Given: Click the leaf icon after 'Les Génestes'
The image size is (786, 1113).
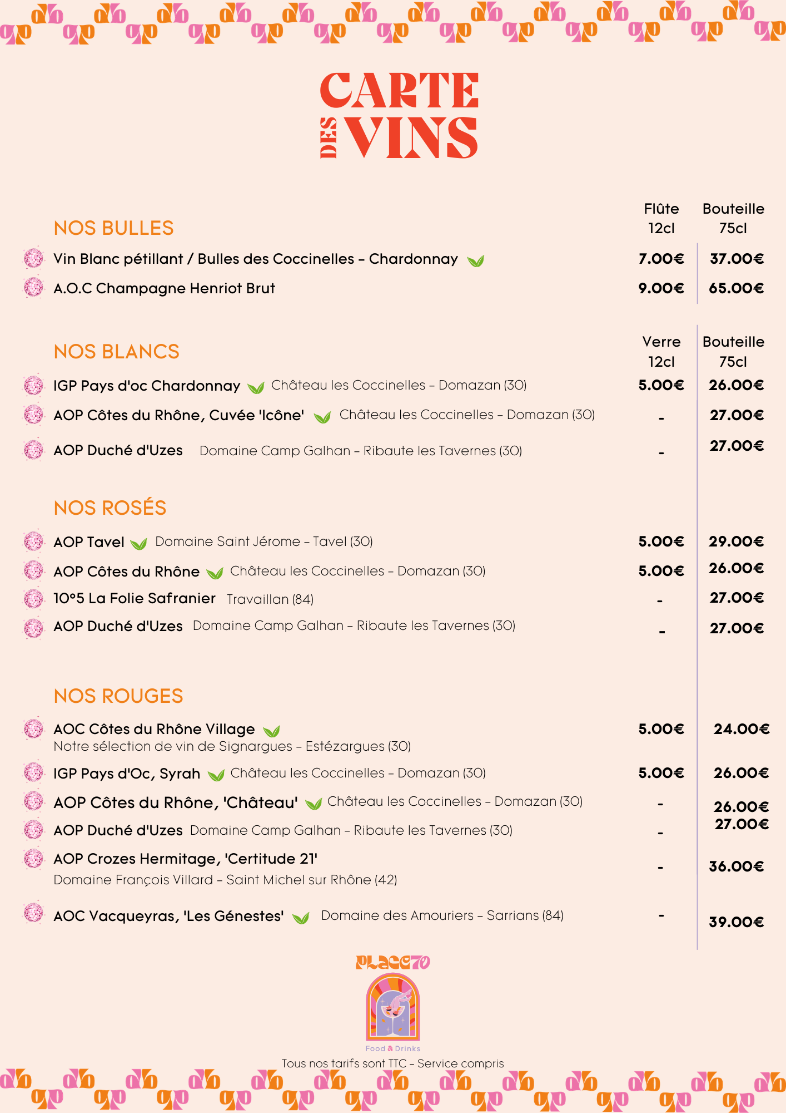Looking at the screenshot, I should [301, 918].
